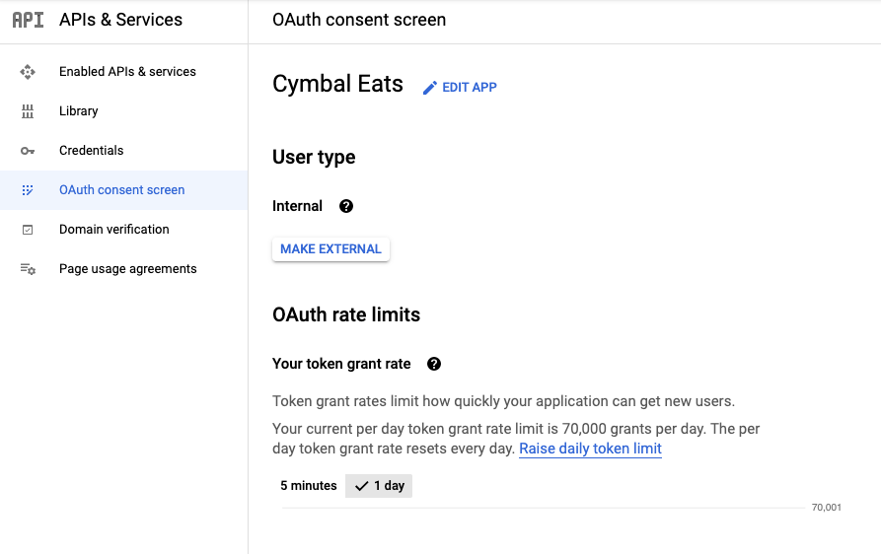
Task: Open help for Your token grant rate
Action: click(x=434, y=364)
